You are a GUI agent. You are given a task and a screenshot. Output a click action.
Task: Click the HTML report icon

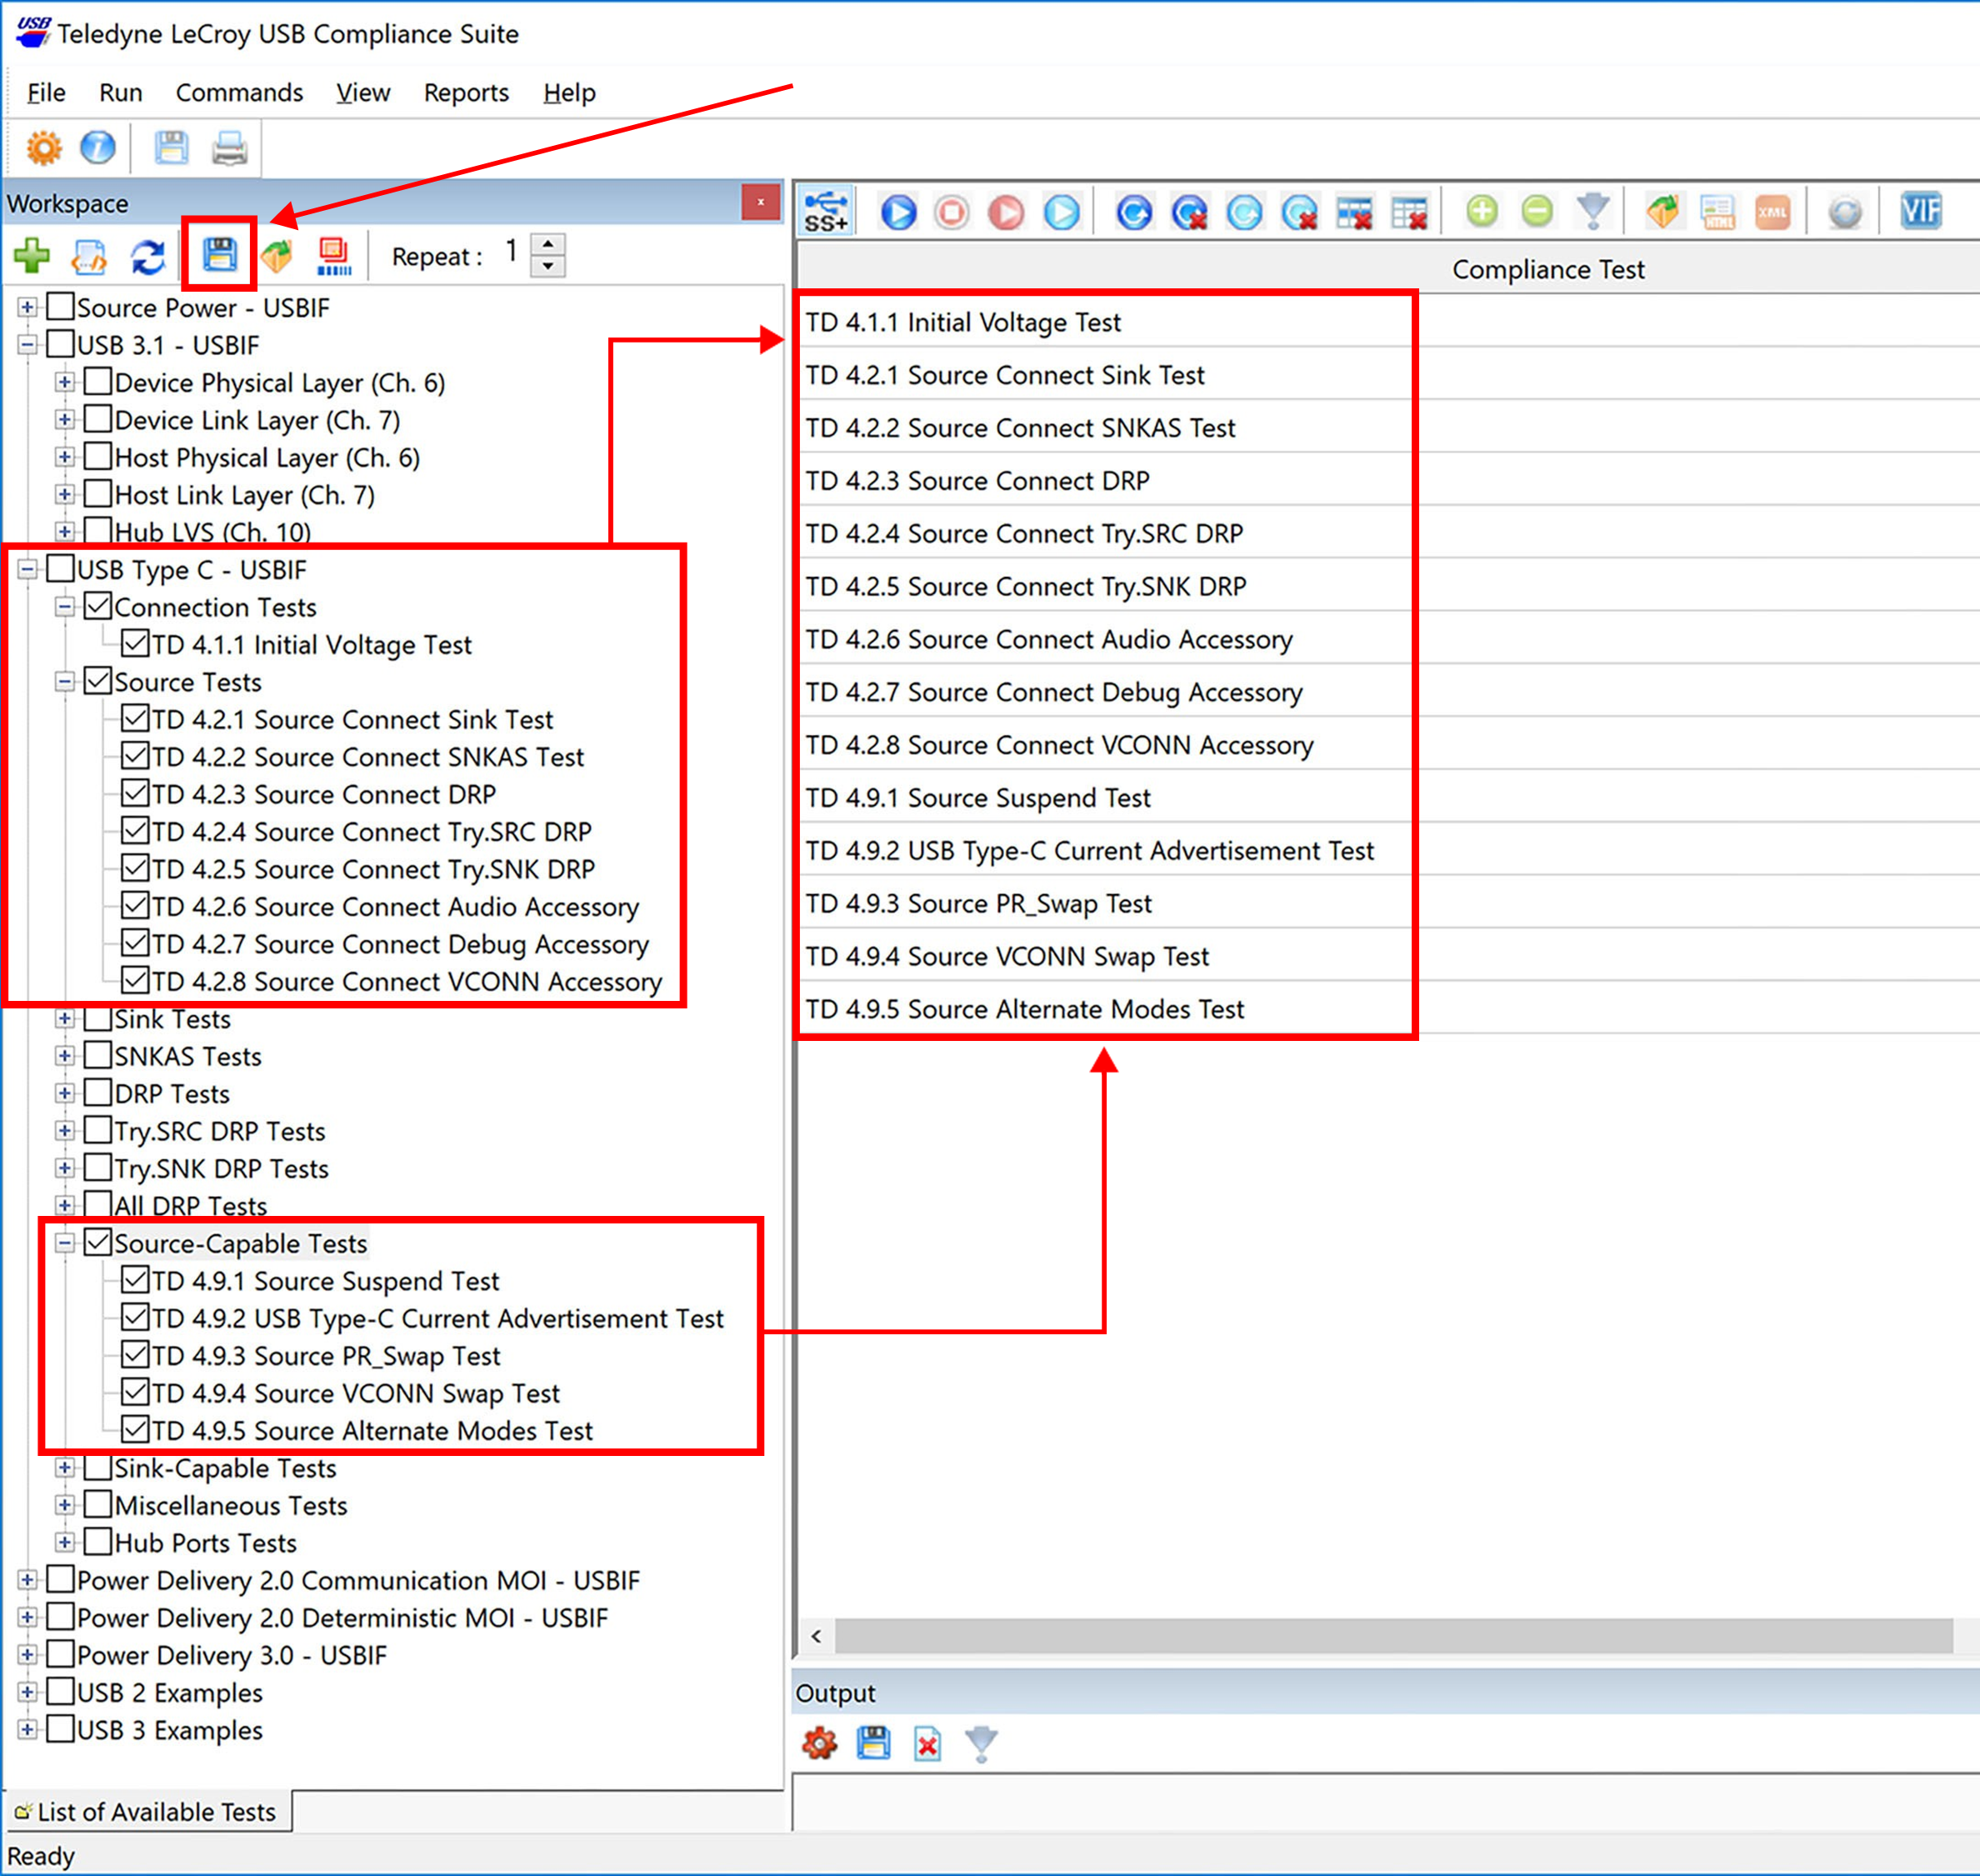[x=1718, y=212]
